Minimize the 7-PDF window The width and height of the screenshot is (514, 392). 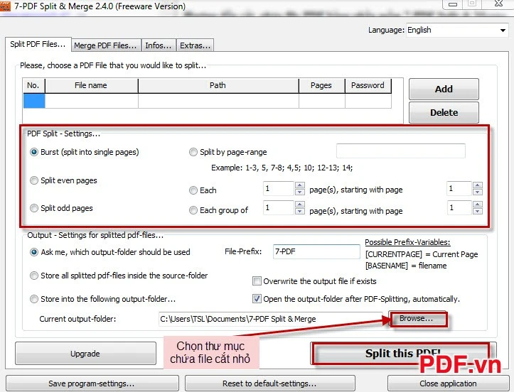[453, 4]
